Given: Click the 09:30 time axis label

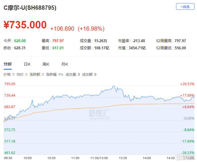Looking at the screenshot, I should pos(8,158).
